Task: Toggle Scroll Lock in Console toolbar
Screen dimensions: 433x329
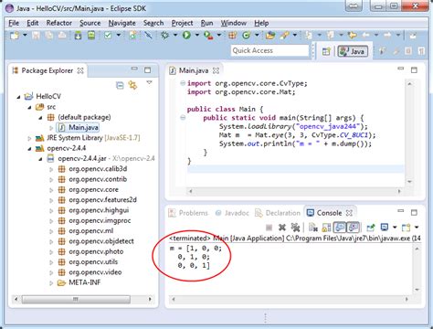Action: [326, 228]
